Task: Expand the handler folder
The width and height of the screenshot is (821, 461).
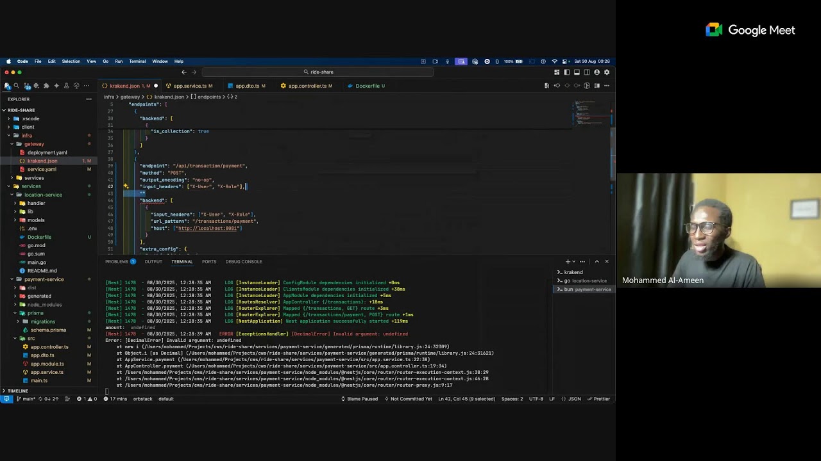Action: [48, 203]
